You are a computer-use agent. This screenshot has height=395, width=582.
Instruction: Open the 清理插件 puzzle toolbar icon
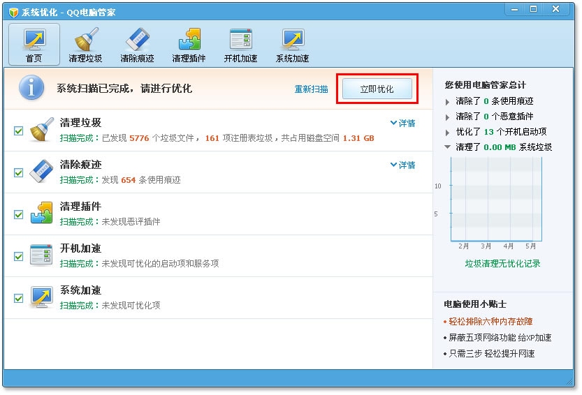coord(189,45)
